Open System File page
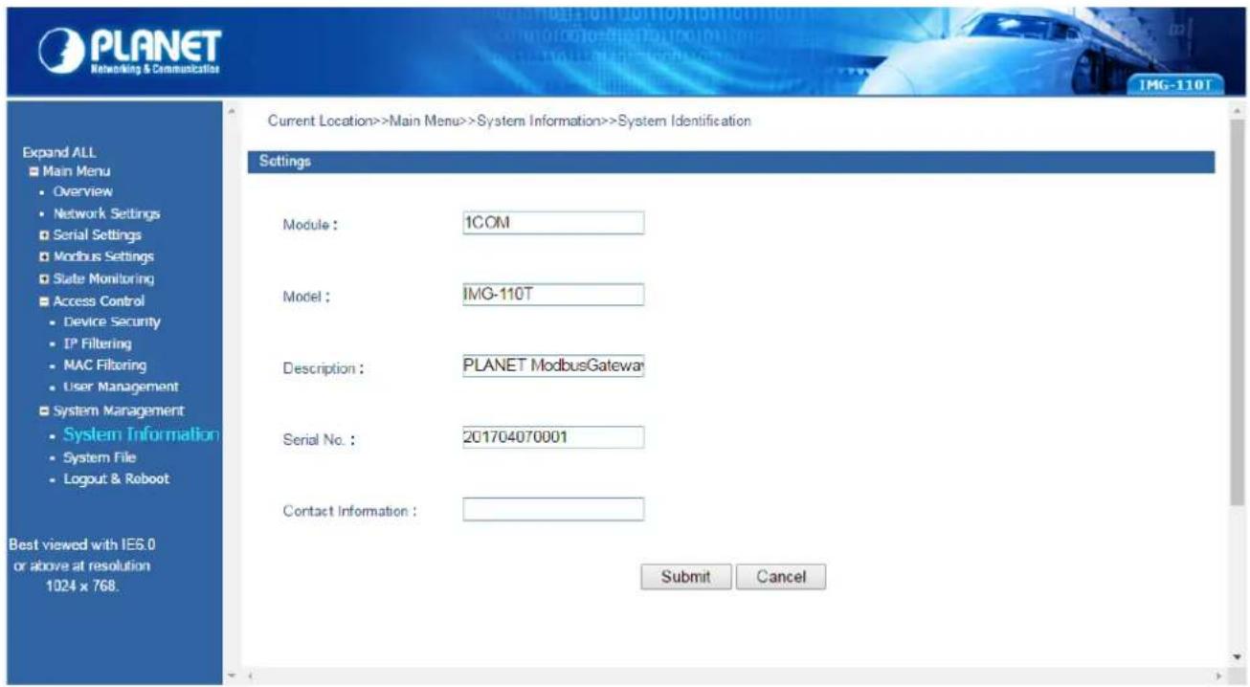 pyautogui.click(x=100, y=457)
